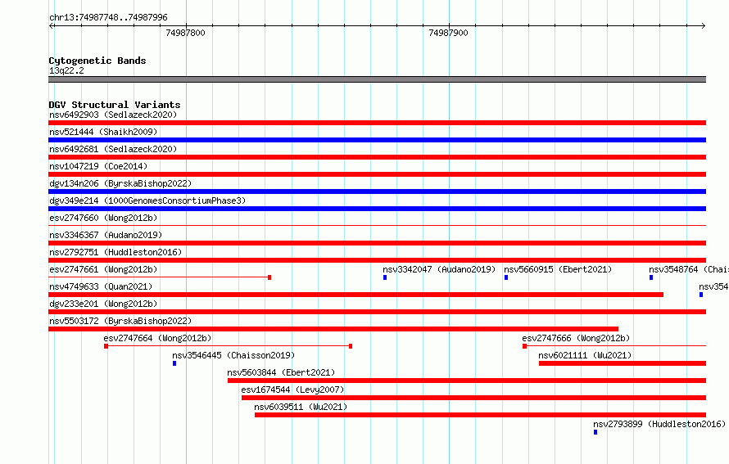Click red start marker of esv2747666 feature
Screen dimensions: 729x464
tap(524, 346)
